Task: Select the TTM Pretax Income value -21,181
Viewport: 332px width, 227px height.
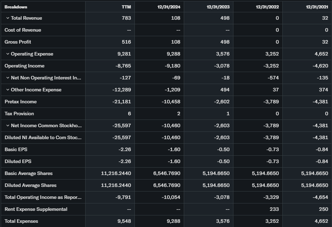Action: coord(121,102)
